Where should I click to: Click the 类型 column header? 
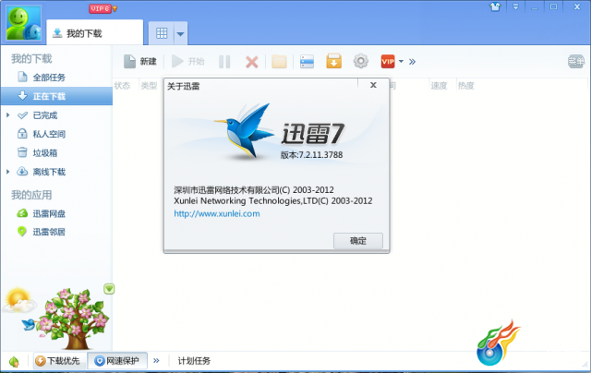(149, 86)
